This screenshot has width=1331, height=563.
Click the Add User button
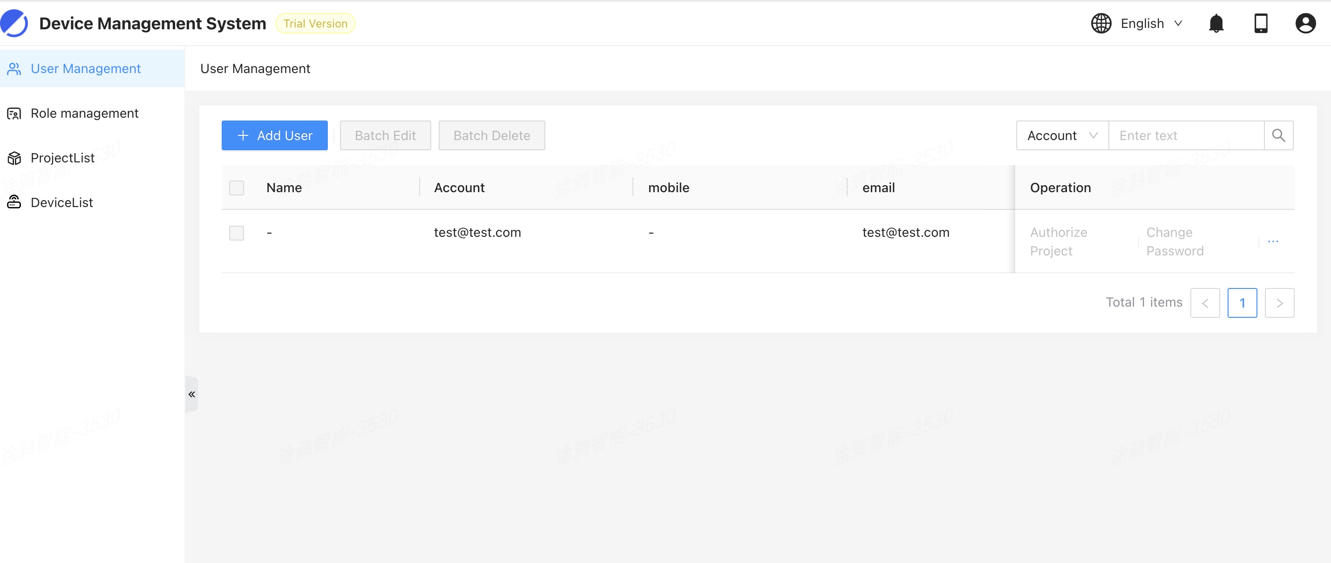(x=274, y=135)
